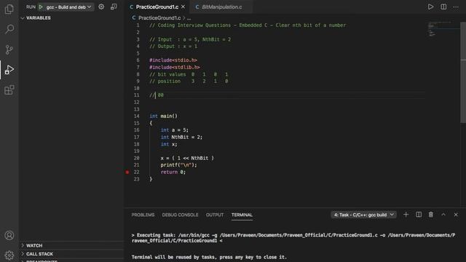Open terminal selector Task - C/C++: gcc build
The width and height of the screenshot is (466, 262).
coord(364,215)
